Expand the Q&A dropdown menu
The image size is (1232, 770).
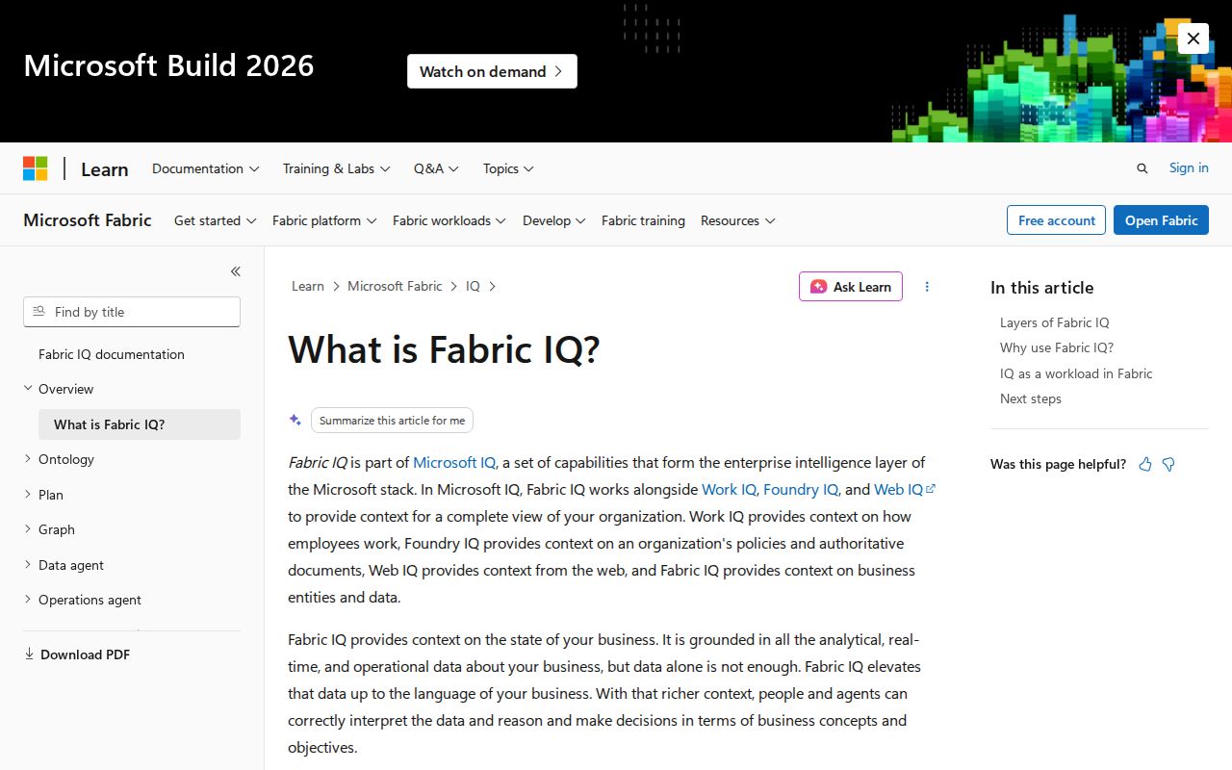(x=436, y=168)
